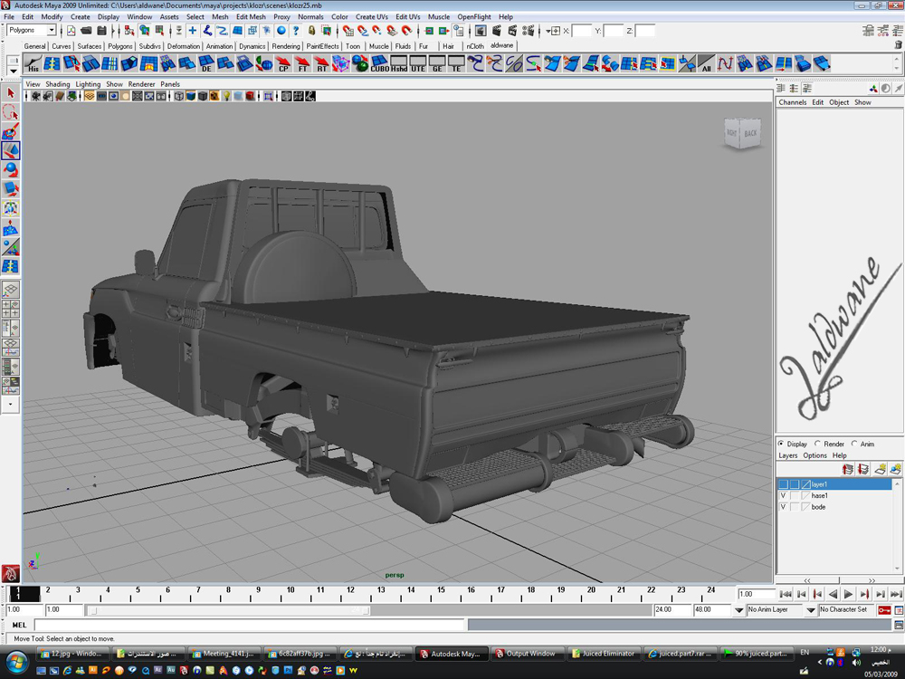Activate the Lasso select tool
The width and height of the screenshot is (905, 679).
tap(10, 112)
